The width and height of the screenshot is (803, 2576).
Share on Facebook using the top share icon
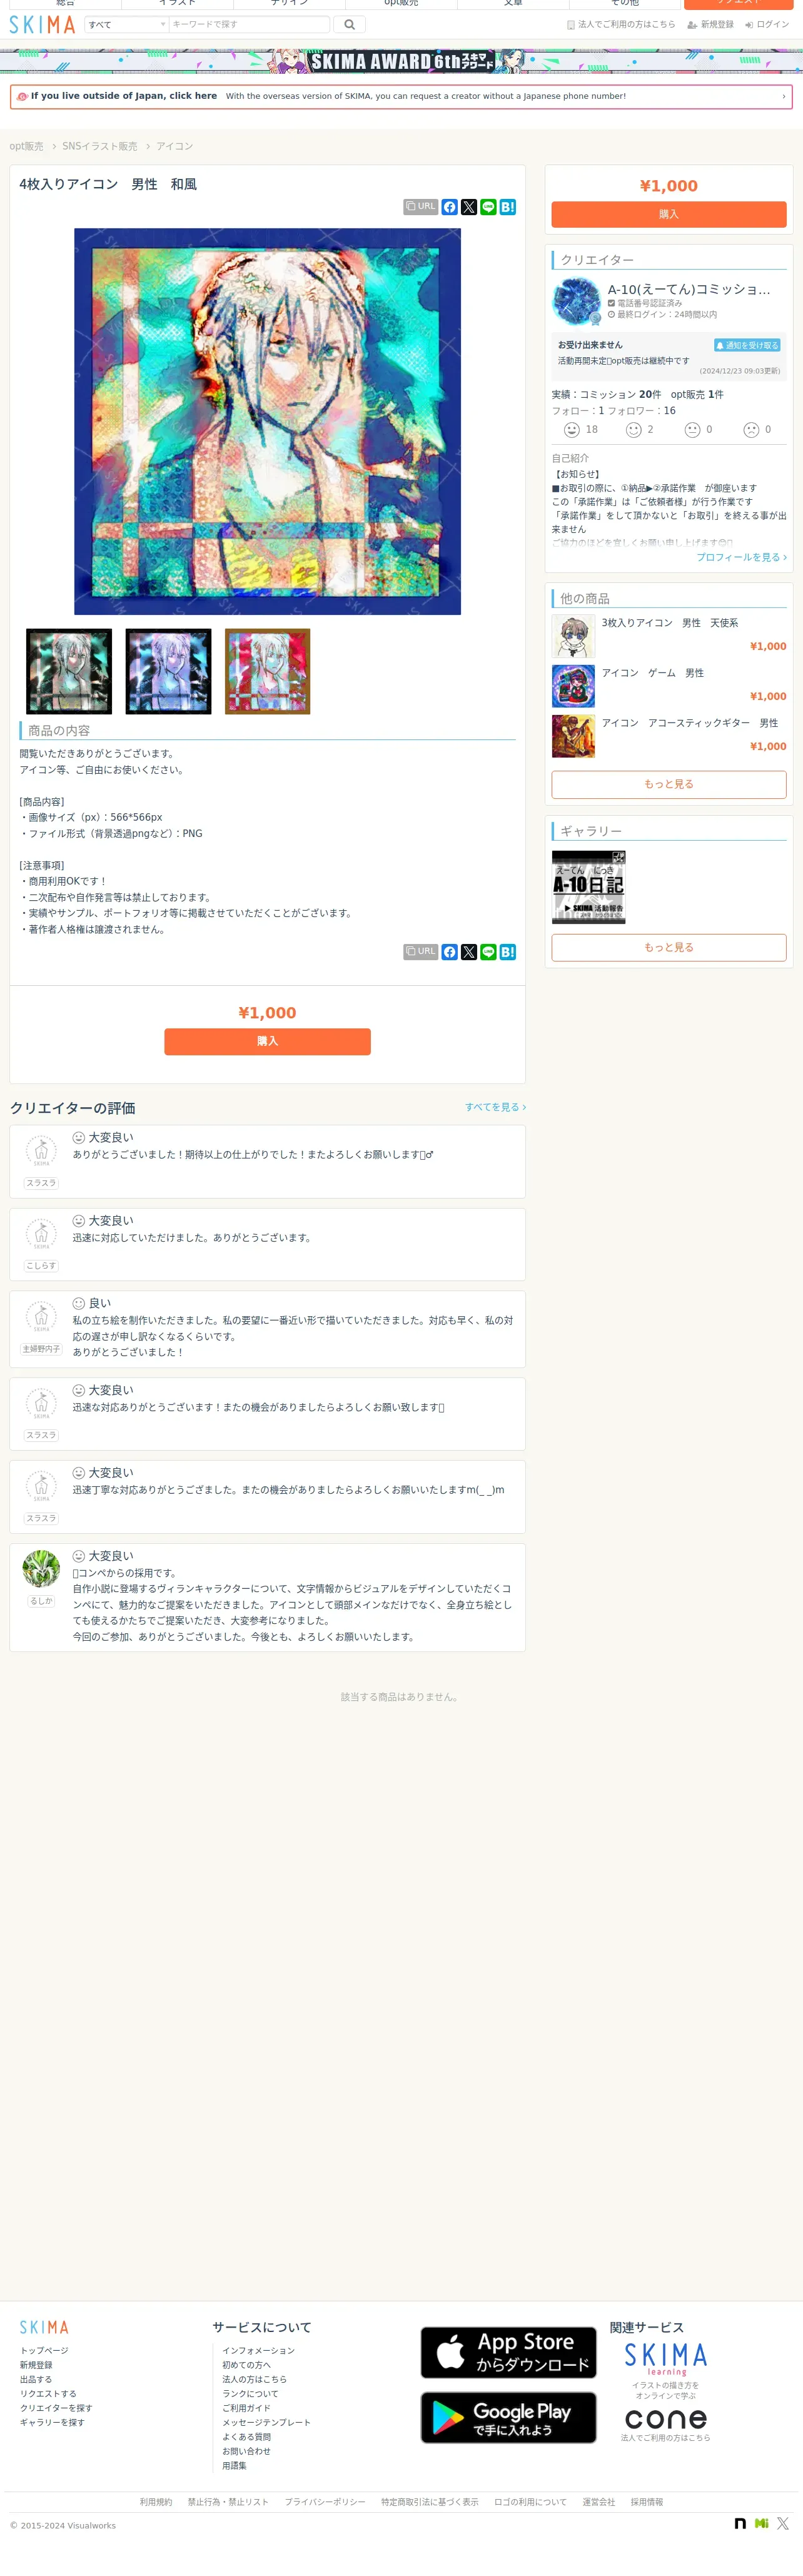(x=450, y=207)
